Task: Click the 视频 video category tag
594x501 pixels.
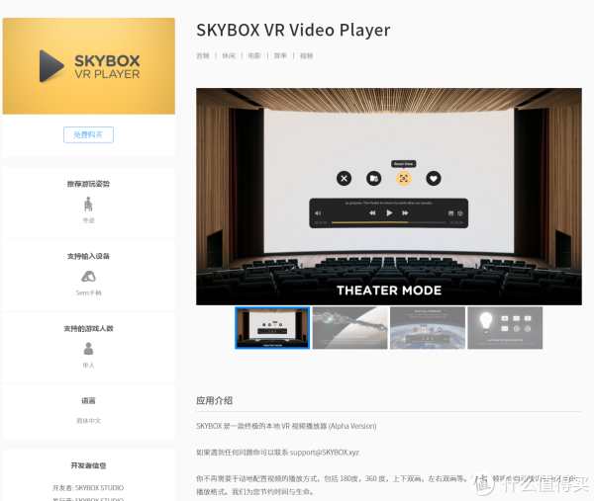Action: pos(306,56)
